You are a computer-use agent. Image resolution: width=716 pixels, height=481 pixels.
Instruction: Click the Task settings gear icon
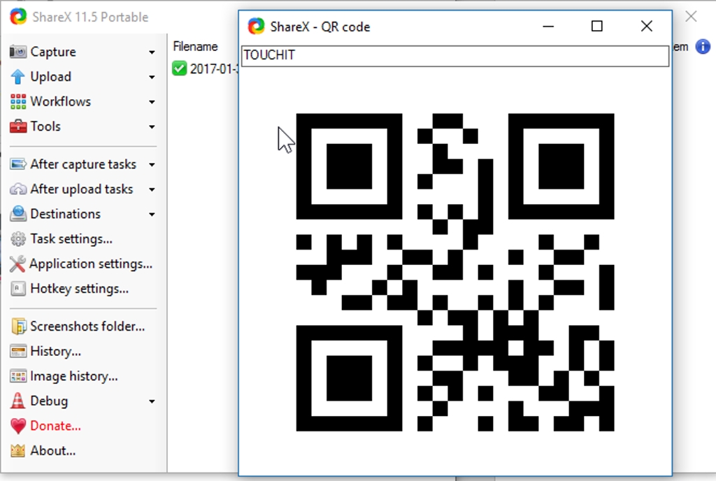tap(18, 239)
